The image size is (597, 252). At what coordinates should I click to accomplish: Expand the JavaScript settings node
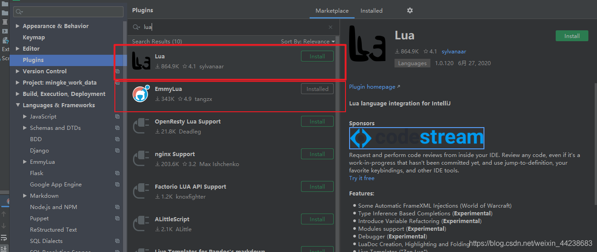click(x=25, y=117)
